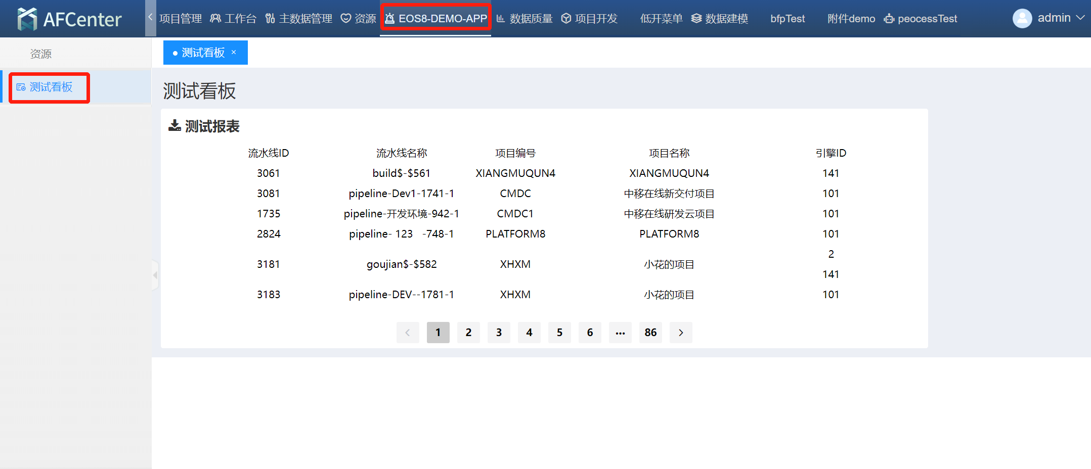Click the download icon beside 测试报表
The image size is (1091, 469).
point(174,125)
